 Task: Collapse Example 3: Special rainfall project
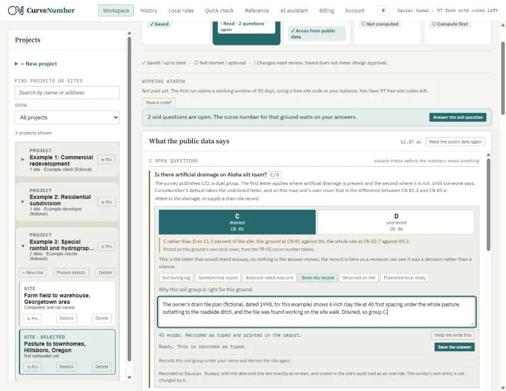23,246
